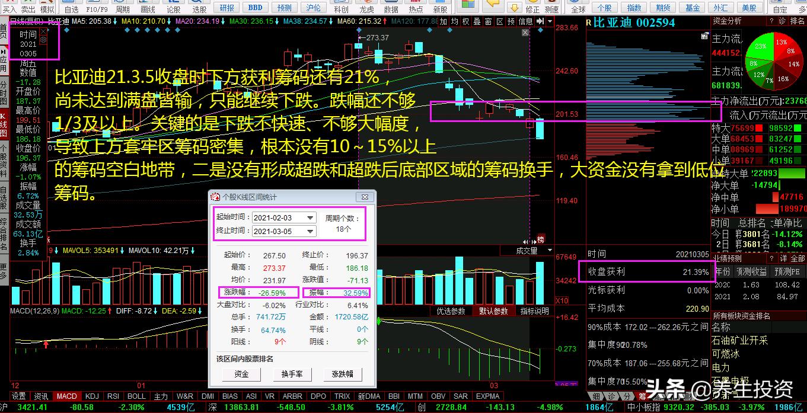Select the MACD indicator tab
807x413 pixels.
coord(66,396)
